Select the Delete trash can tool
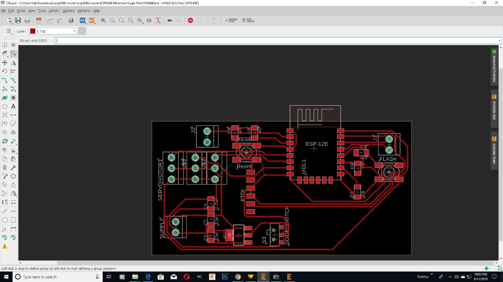Image resolution: width=503 pixels, height=282 pixels. click(x=5, y=168)
